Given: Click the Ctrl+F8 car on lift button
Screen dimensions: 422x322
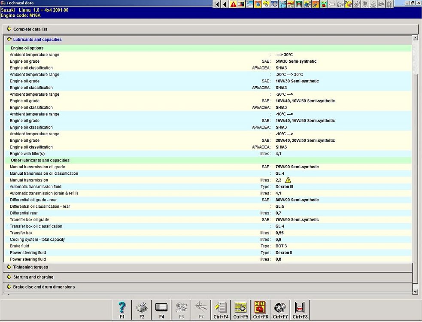Looking at the screenshot, I should (300, 310).
